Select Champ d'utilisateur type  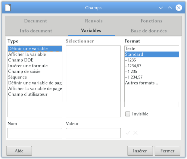(28, 94)
